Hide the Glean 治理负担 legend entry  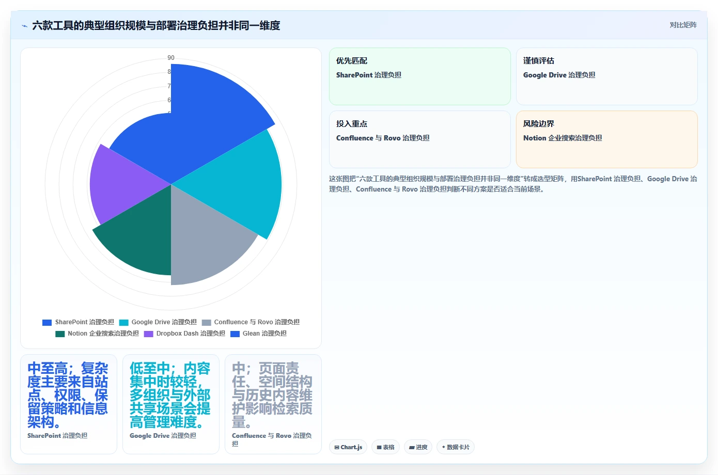coord(258,334)
